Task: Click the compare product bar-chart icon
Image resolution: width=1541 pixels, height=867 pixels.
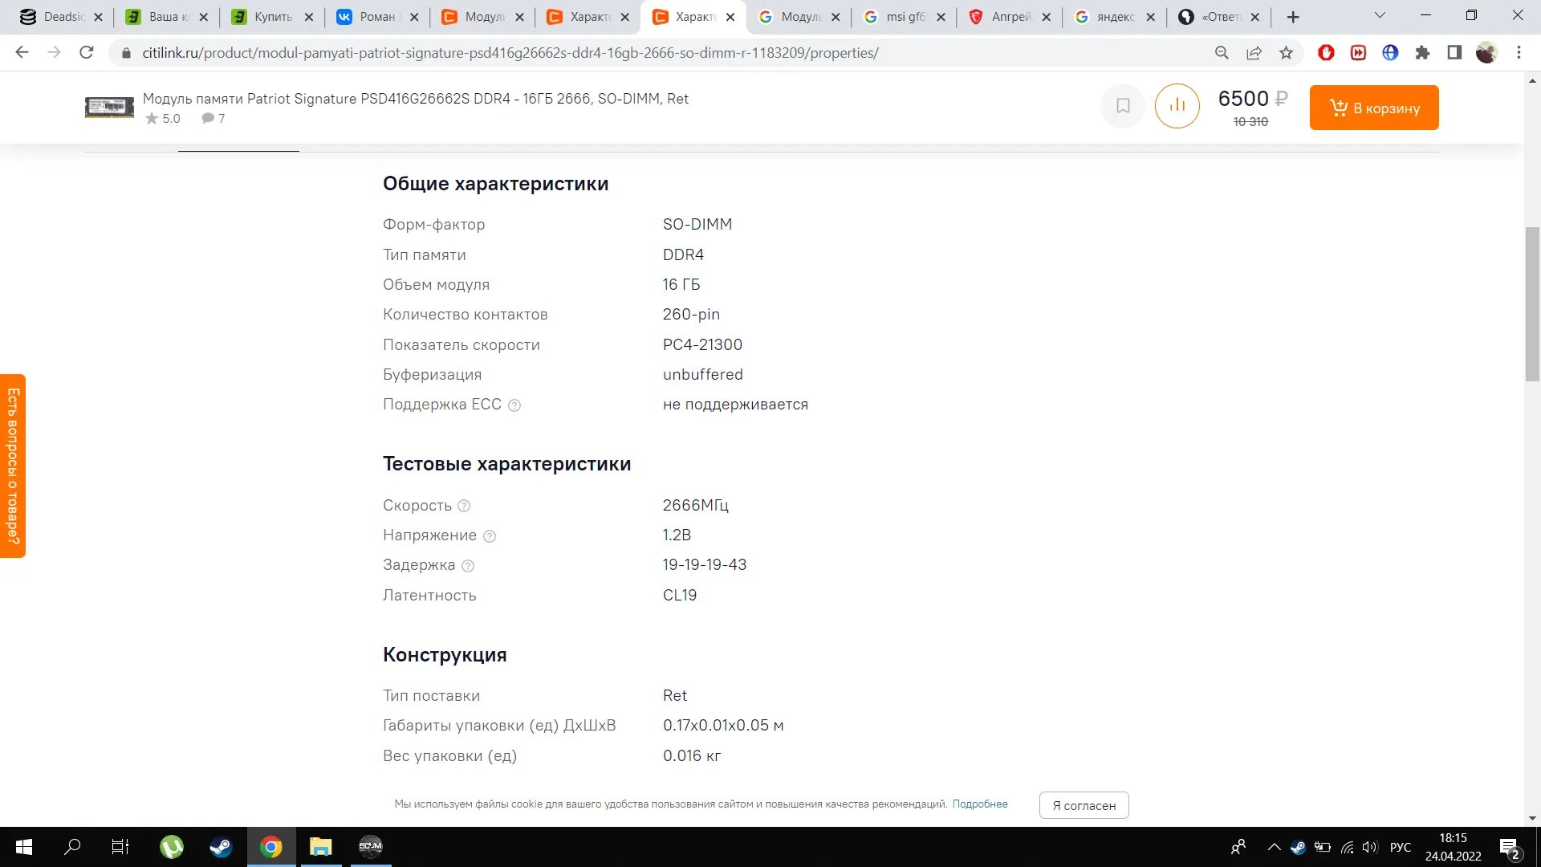Action: pyautogui.click(x=1177, y=106)
